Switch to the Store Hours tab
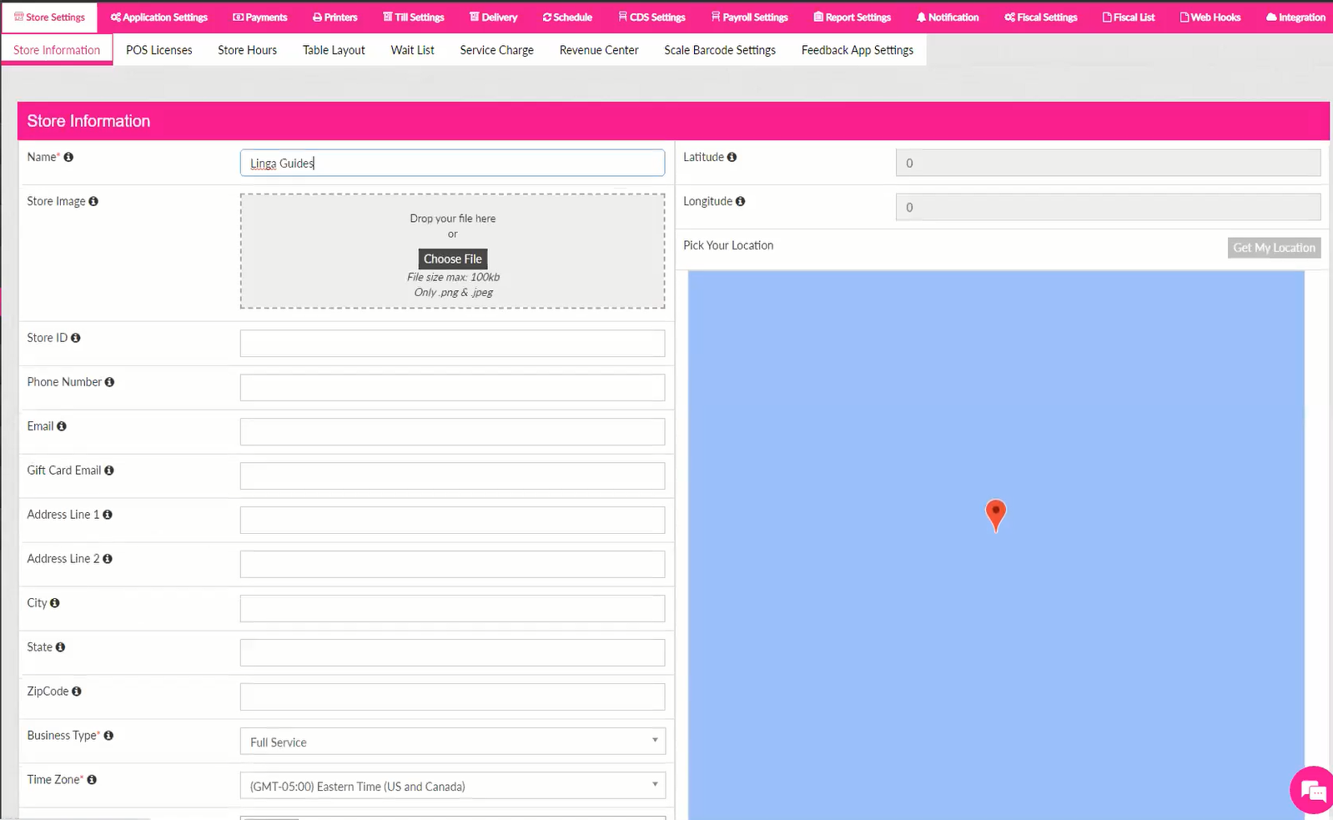Screen dimensions: 1333x820 tap(248, 50)
